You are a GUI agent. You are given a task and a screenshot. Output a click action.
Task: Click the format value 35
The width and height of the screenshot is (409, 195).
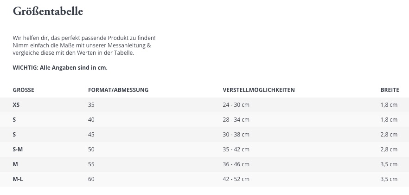coord(91,105)
